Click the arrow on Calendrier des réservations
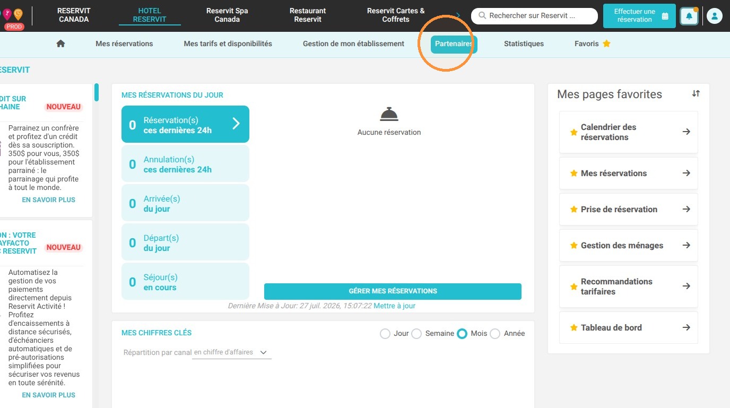 point(686,132)
